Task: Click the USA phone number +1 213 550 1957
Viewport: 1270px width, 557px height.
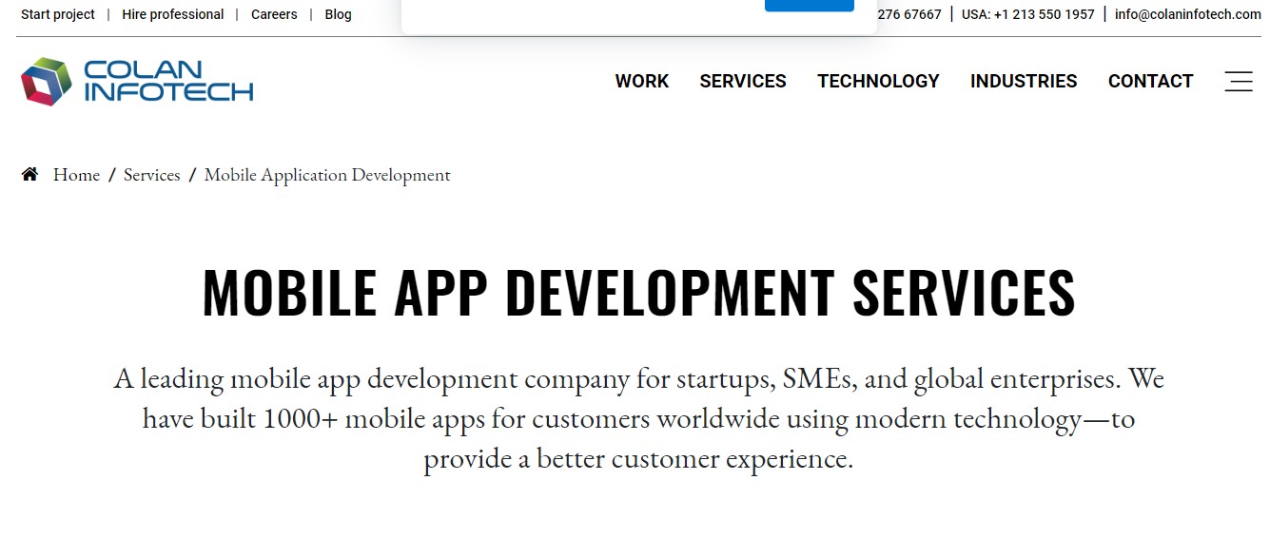Action: coord(1027,14)
